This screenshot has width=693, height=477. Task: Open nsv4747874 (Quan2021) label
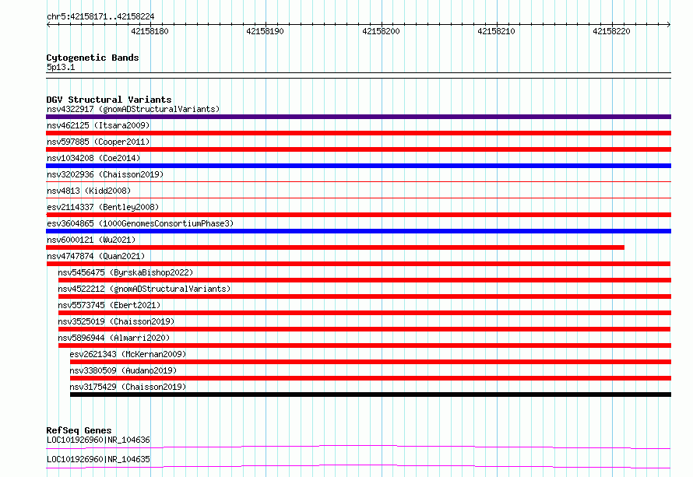coord(96,256)
